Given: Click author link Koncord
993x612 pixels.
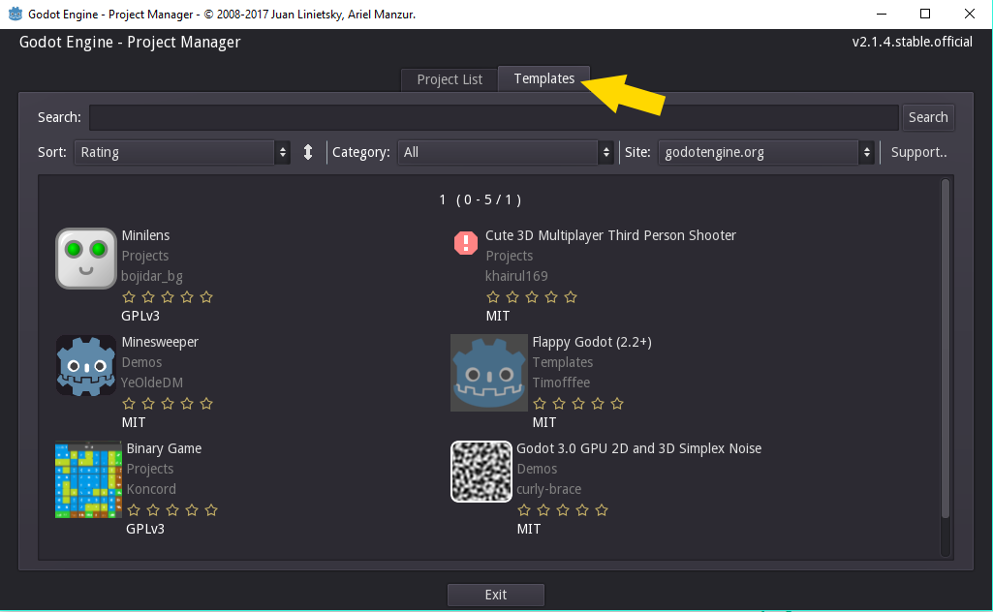Looking at the screenshot, I should point(151,489).
